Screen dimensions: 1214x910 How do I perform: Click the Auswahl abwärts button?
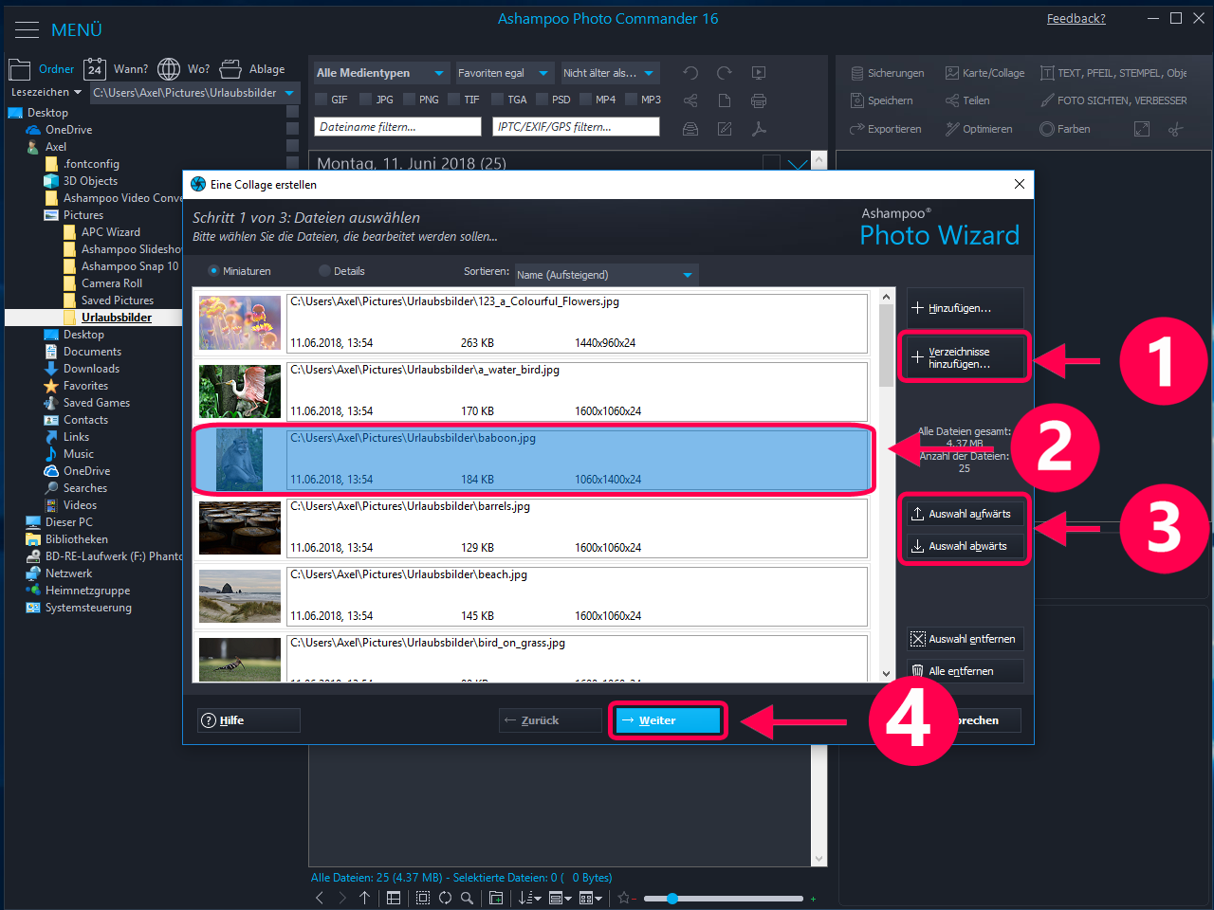click(965, 546)
